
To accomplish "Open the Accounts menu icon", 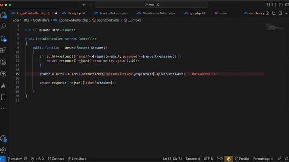I will tap(3, 139).
